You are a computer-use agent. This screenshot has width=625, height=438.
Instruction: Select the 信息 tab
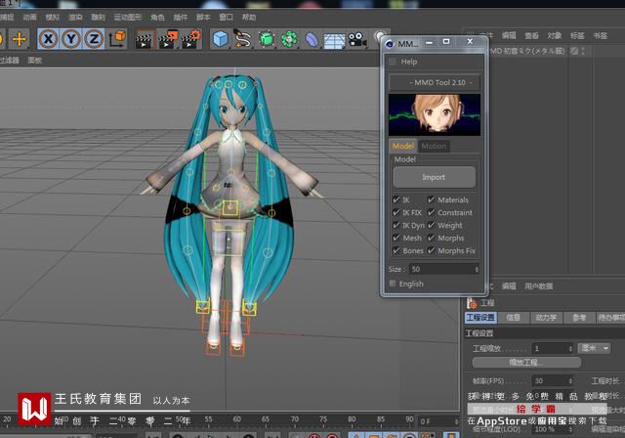[x=514, y=318]
